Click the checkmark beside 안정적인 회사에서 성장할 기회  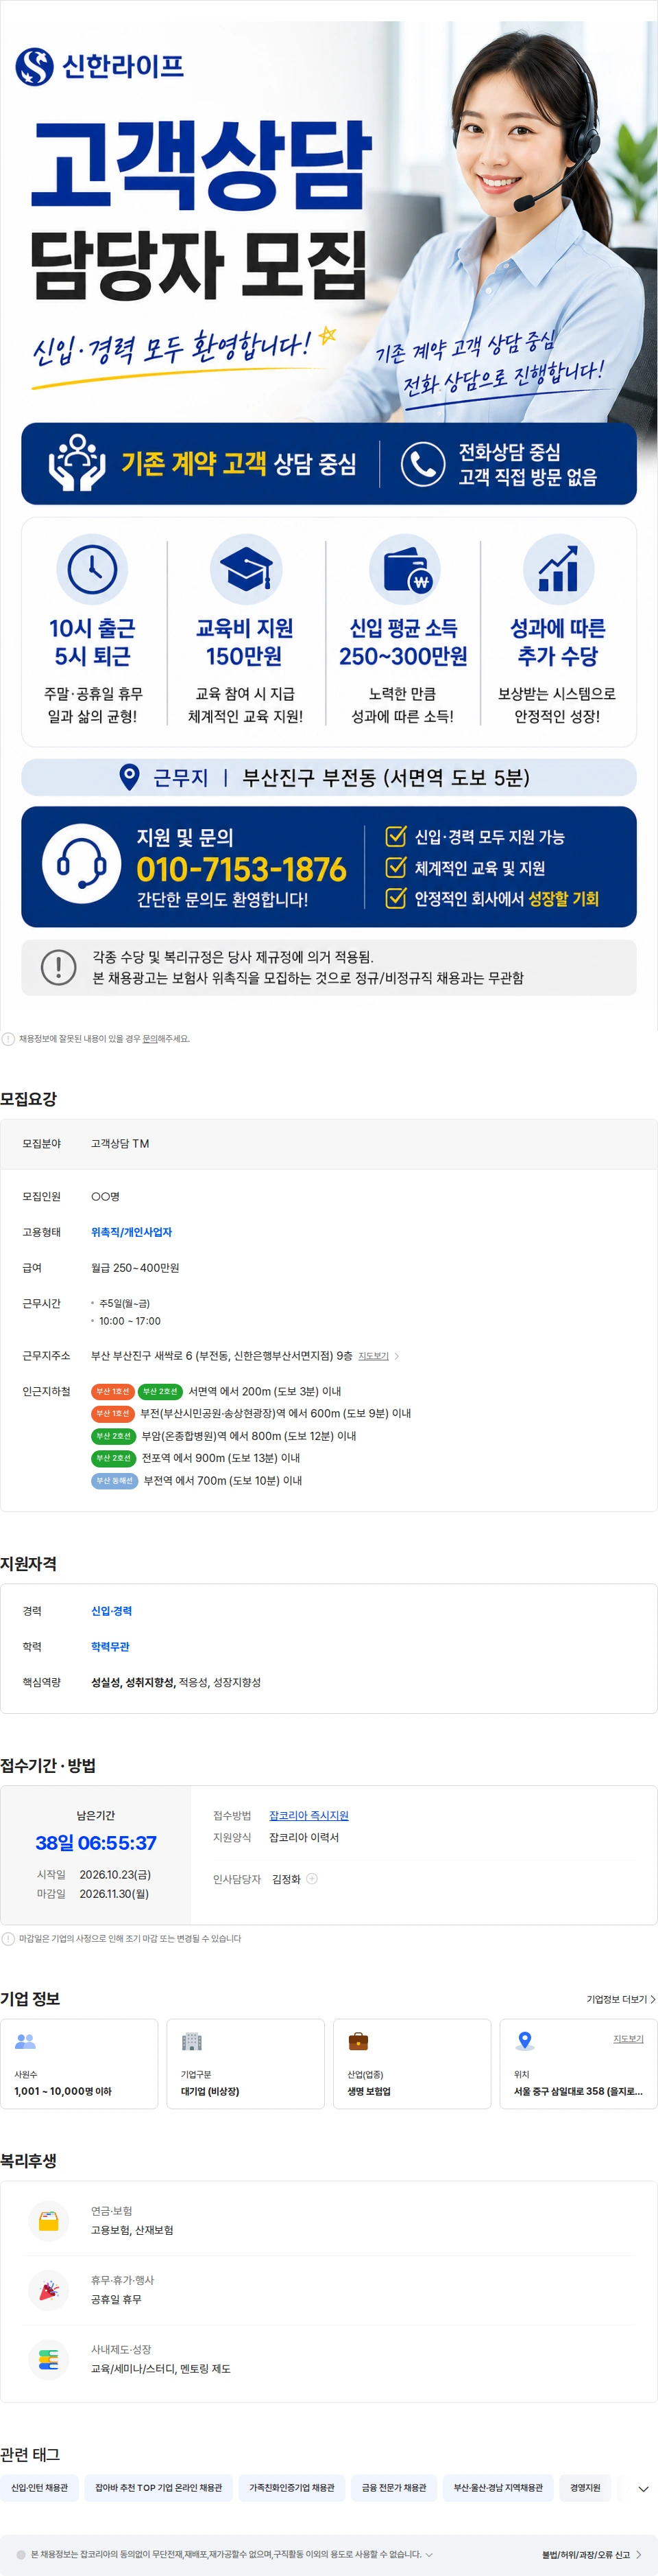(396, 898)
